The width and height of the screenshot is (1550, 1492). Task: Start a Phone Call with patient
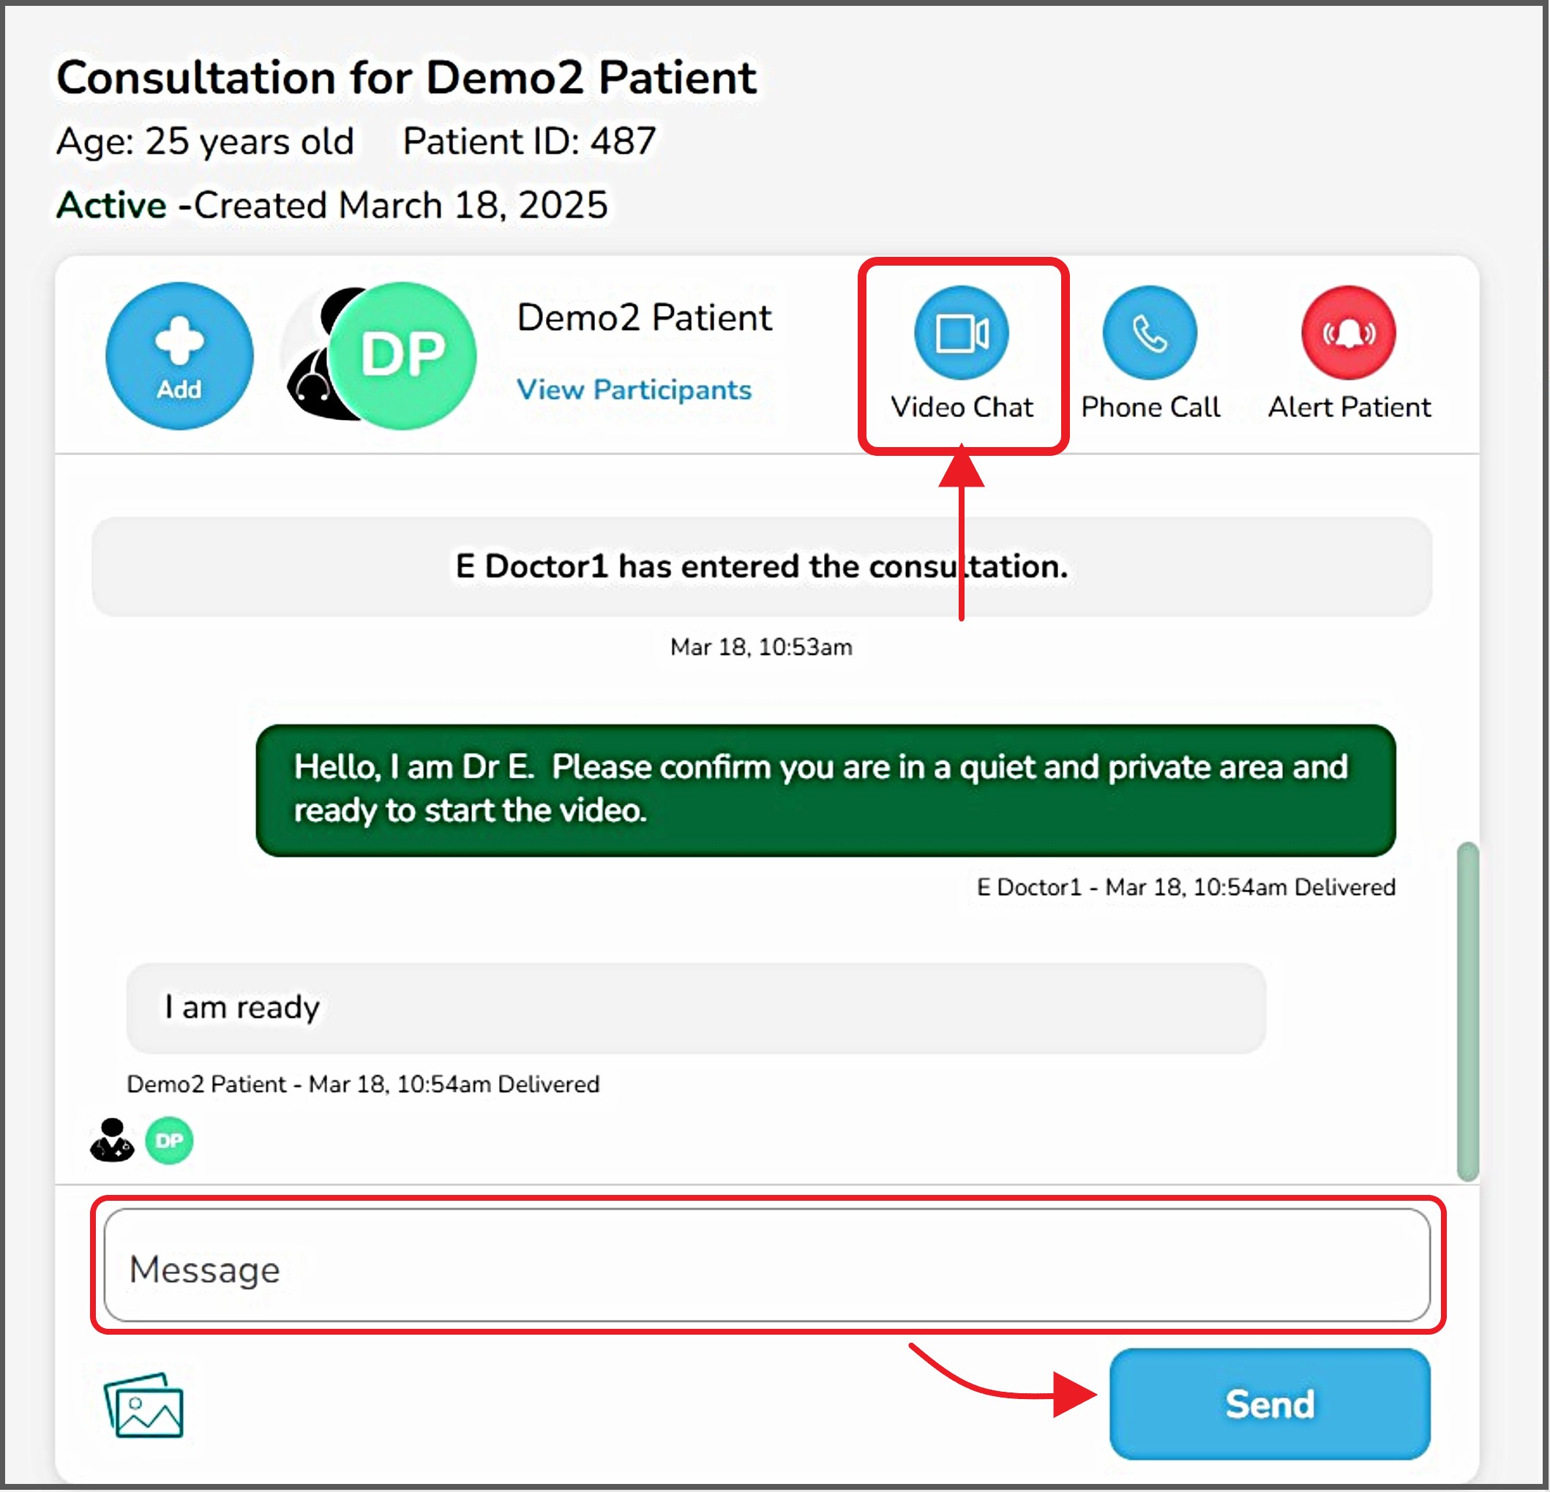1149,332
